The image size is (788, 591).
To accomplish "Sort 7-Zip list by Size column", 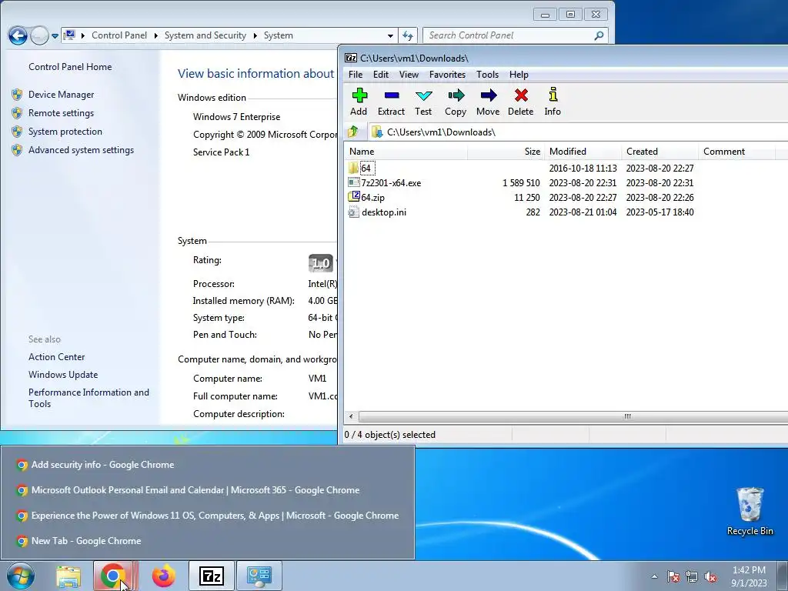I will [x=506, y=152].
